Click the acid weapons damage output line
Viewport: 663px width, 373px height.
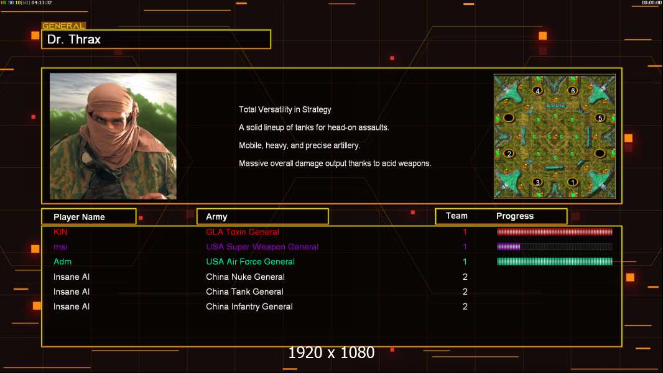(x=335, y=163)
